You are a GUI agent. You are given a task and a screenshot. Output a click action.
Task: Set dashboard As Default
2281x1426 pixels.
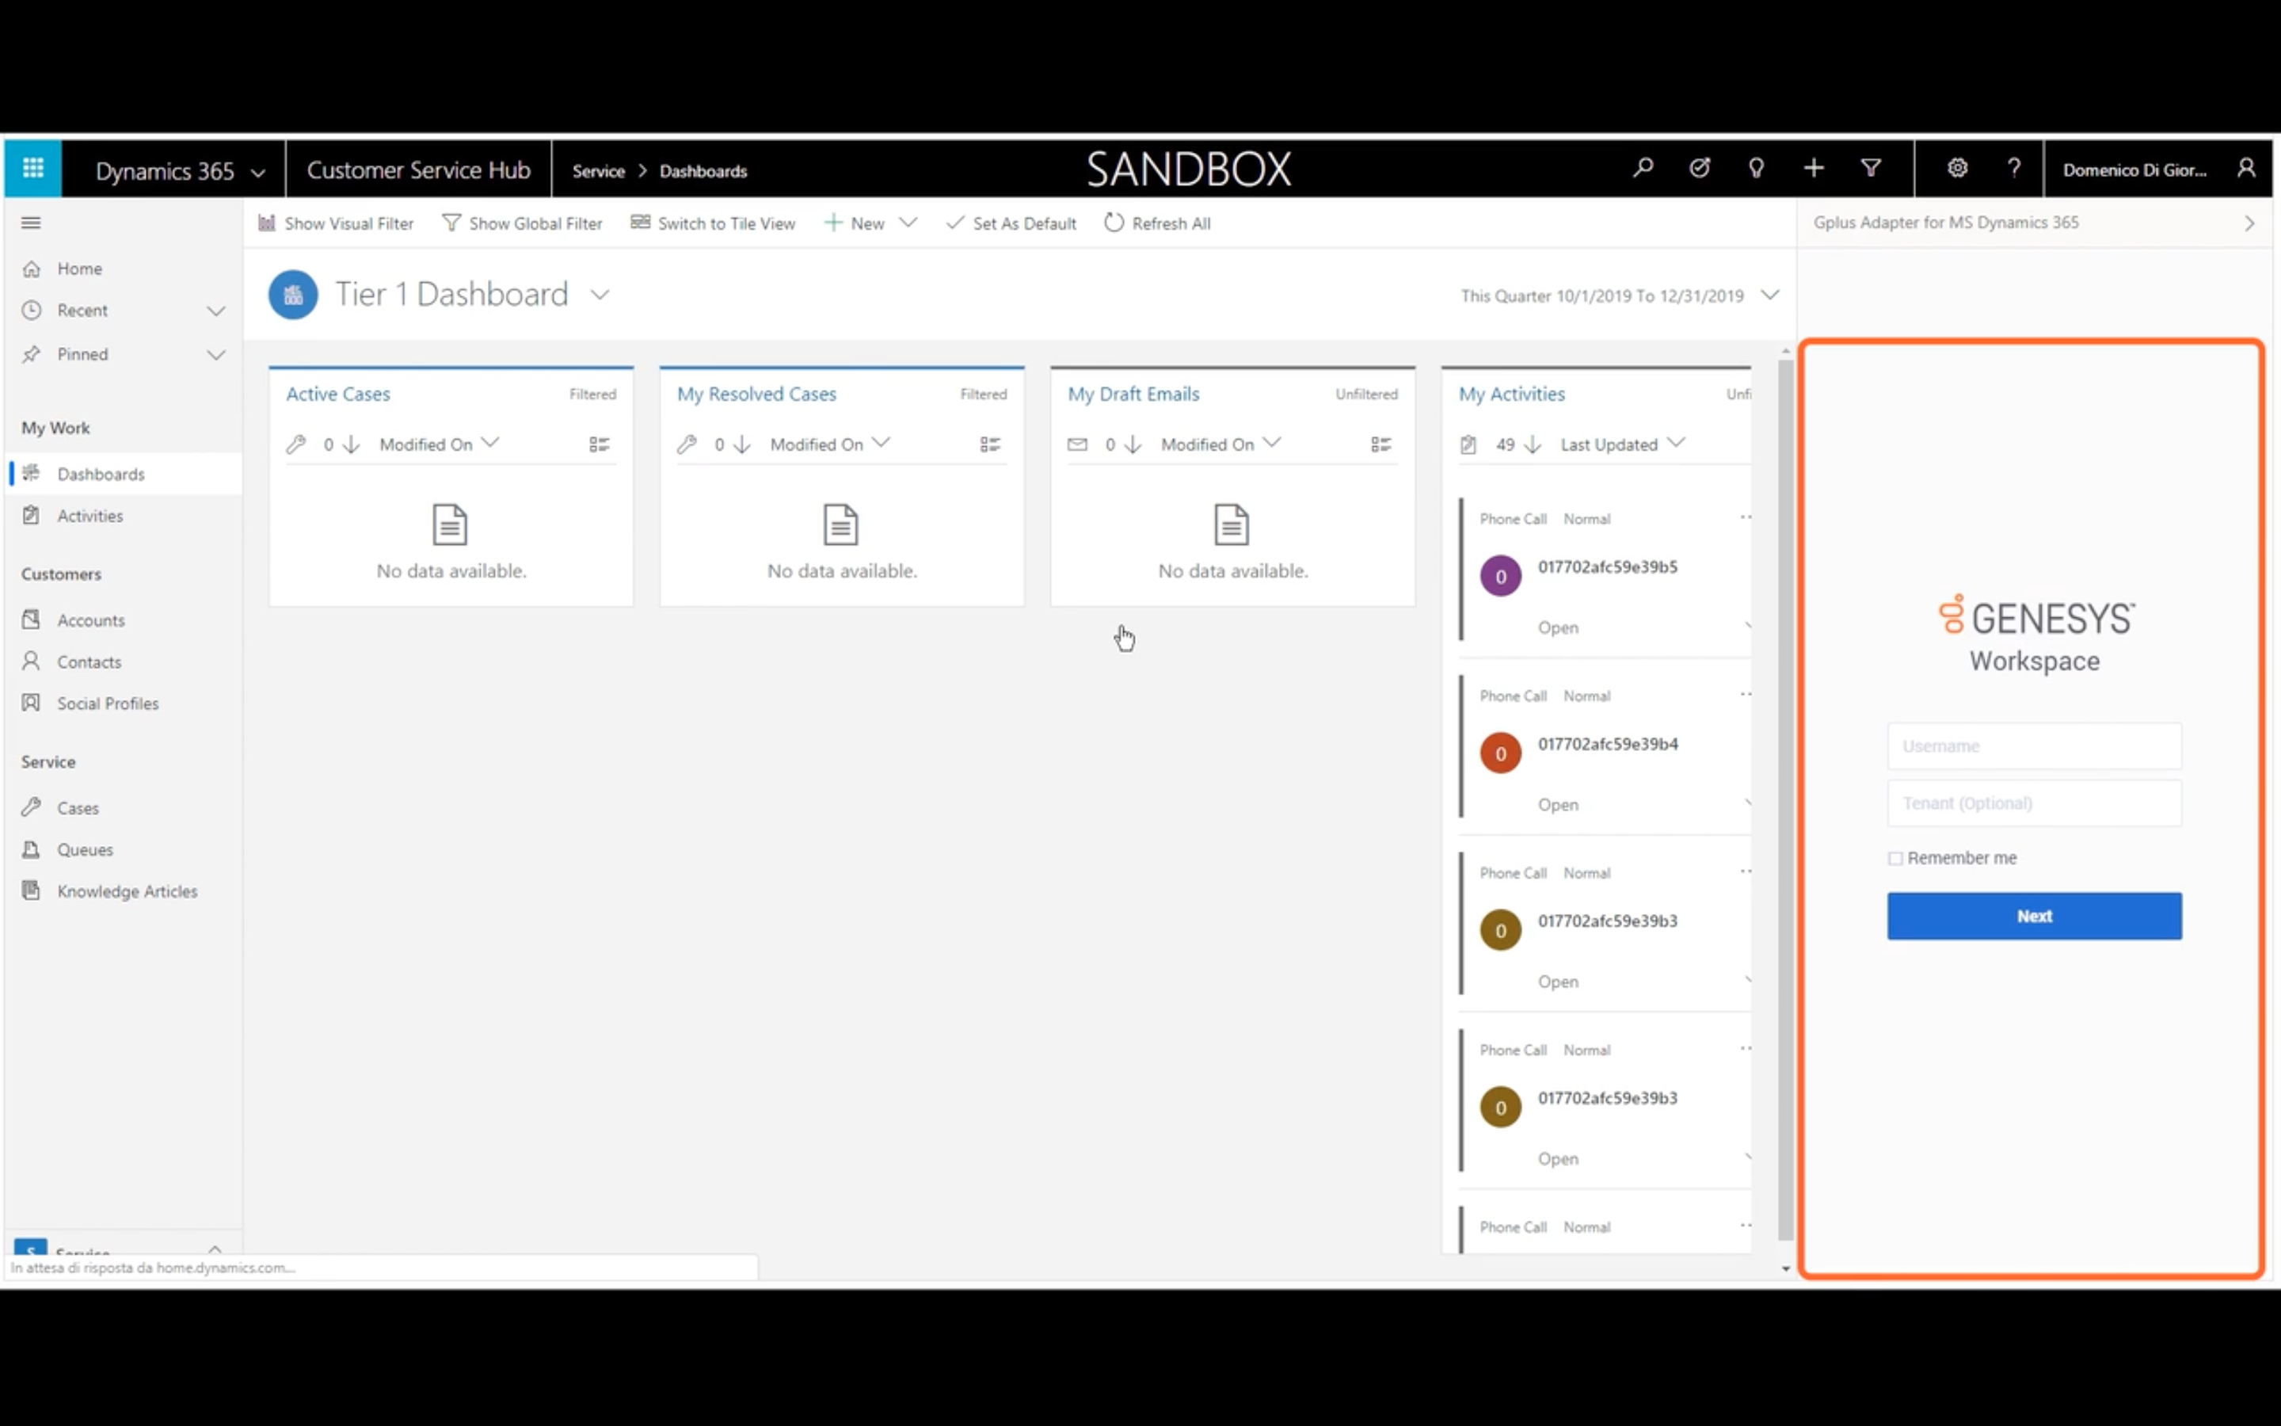pyautogui.click(x=1011, y=223)
